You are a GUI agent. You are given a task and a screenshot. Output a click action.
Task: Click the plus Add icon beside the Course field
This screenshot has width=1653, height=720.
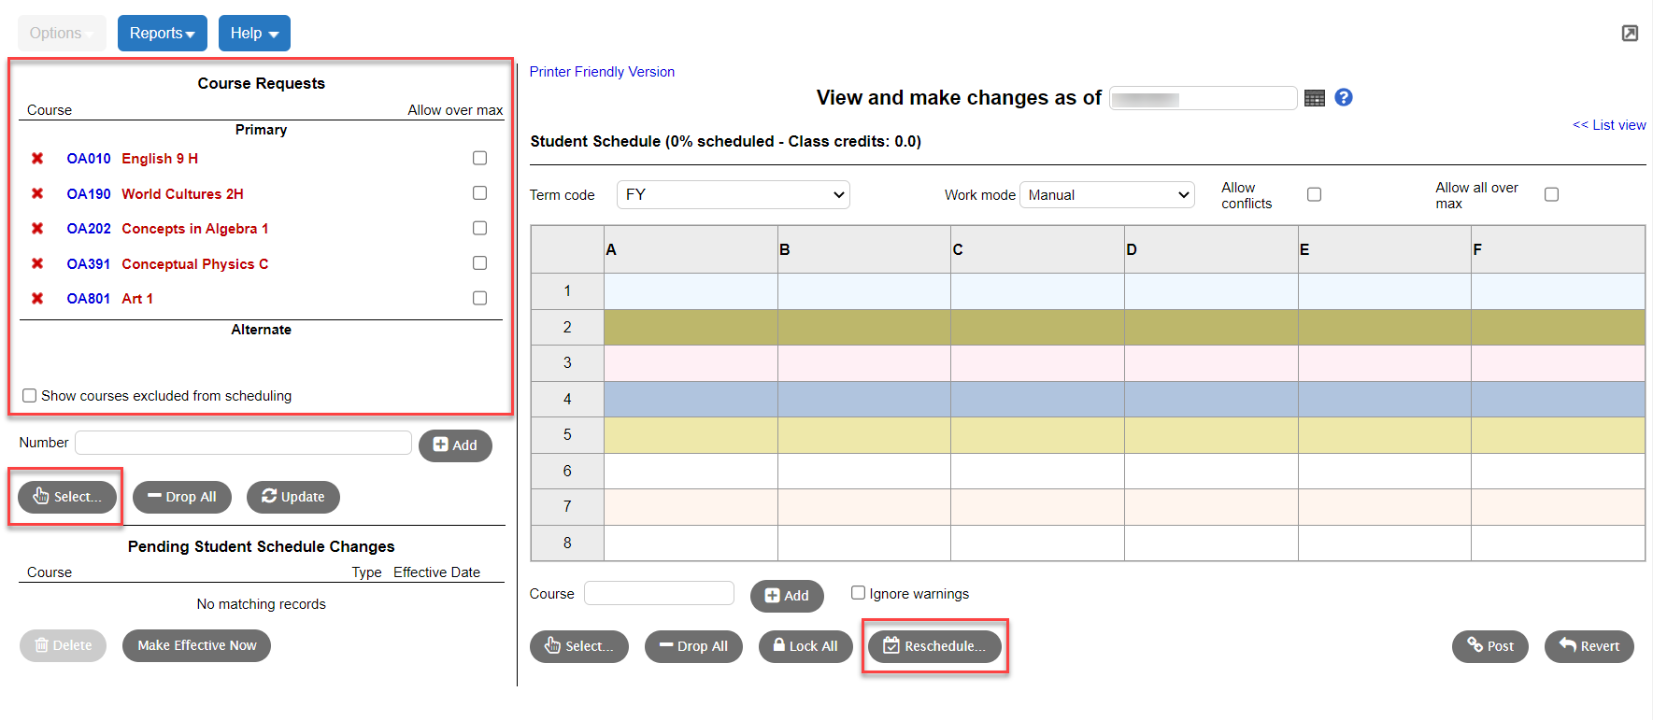pos(772,596)
